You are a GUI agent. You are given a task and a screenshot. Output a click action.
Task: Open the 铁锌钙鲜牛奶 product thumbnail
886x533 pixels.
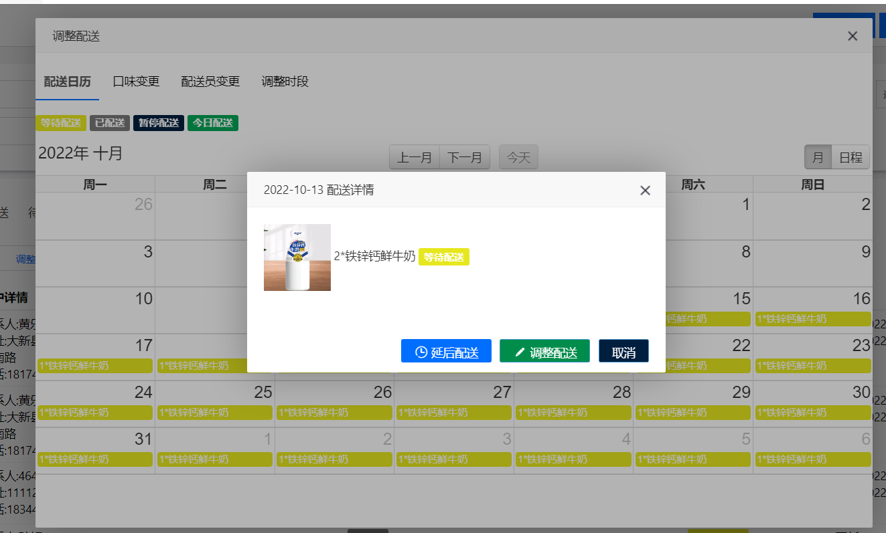point(297,257)
